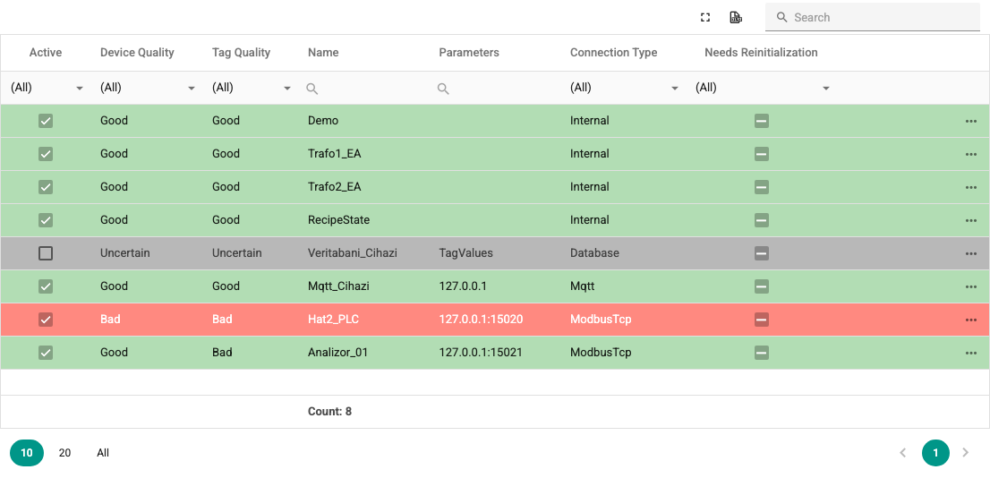This screenshot has height=478, width=990.
Task: Toggle Needs Reinitialization for Trafo1_EA
Action: coord(762,154)
